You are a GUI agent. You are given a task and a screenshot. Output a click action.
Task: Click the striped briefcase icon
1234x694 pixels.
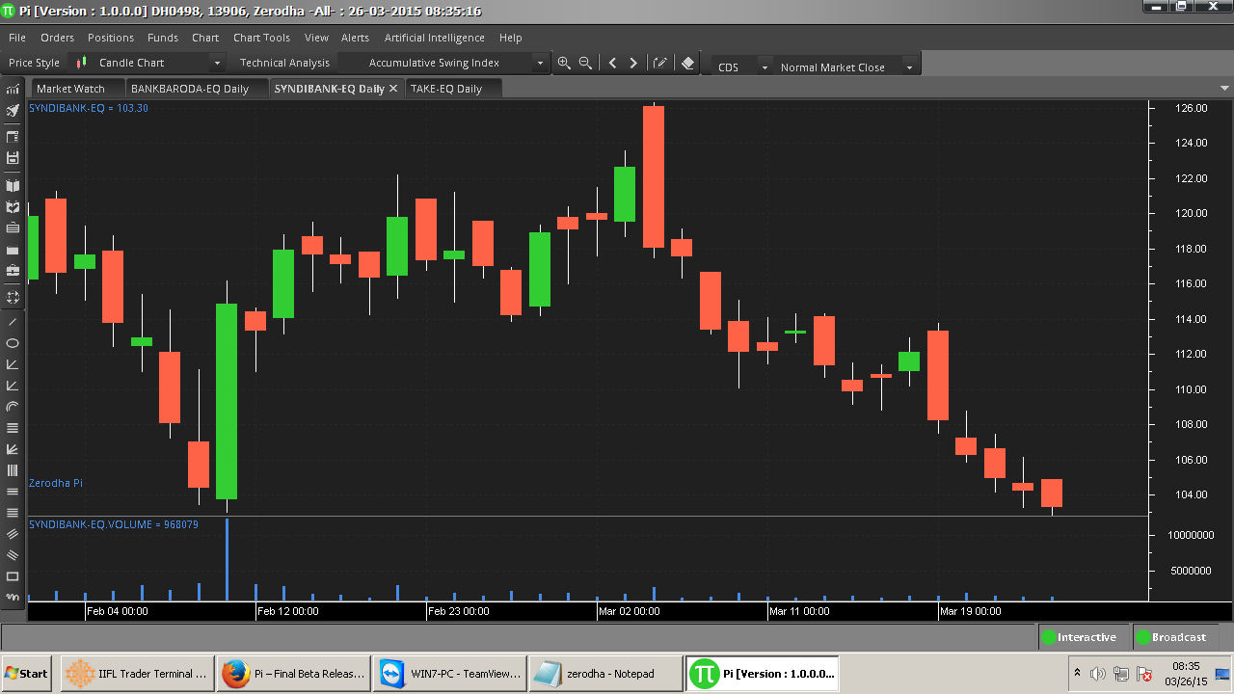13,227
